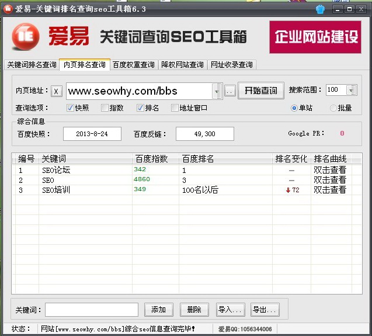Click the 企业网站建设 banner ad
Image resolution: width=372 pixels, height=336 pixels.
click(315, 37)
